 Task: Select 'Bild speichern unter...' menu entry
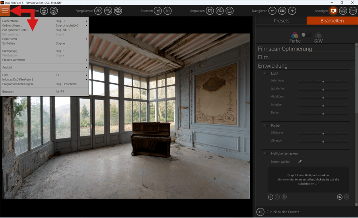[x=16, y=30]
